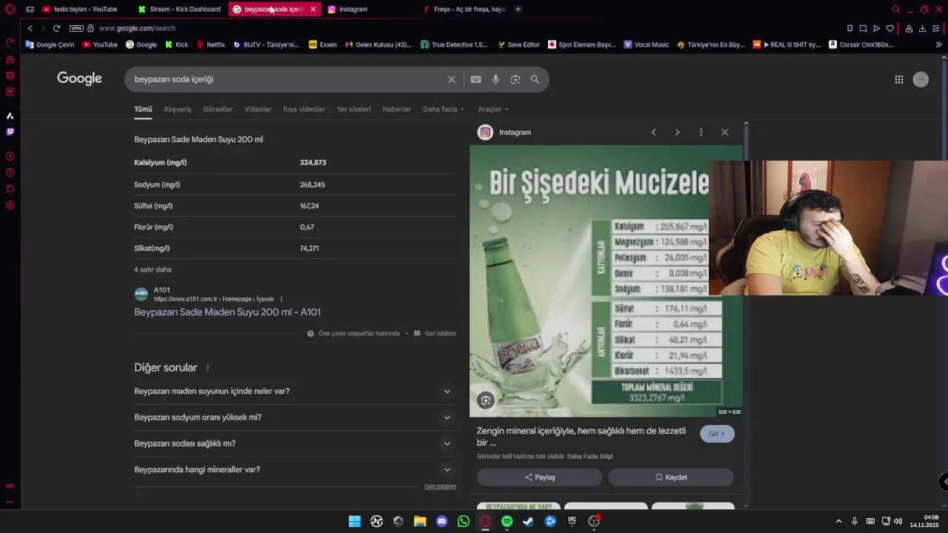The width and height of the screenshot is (948, 533).
Task: Open Steam from the taskbar
Action: click(528, 521)
